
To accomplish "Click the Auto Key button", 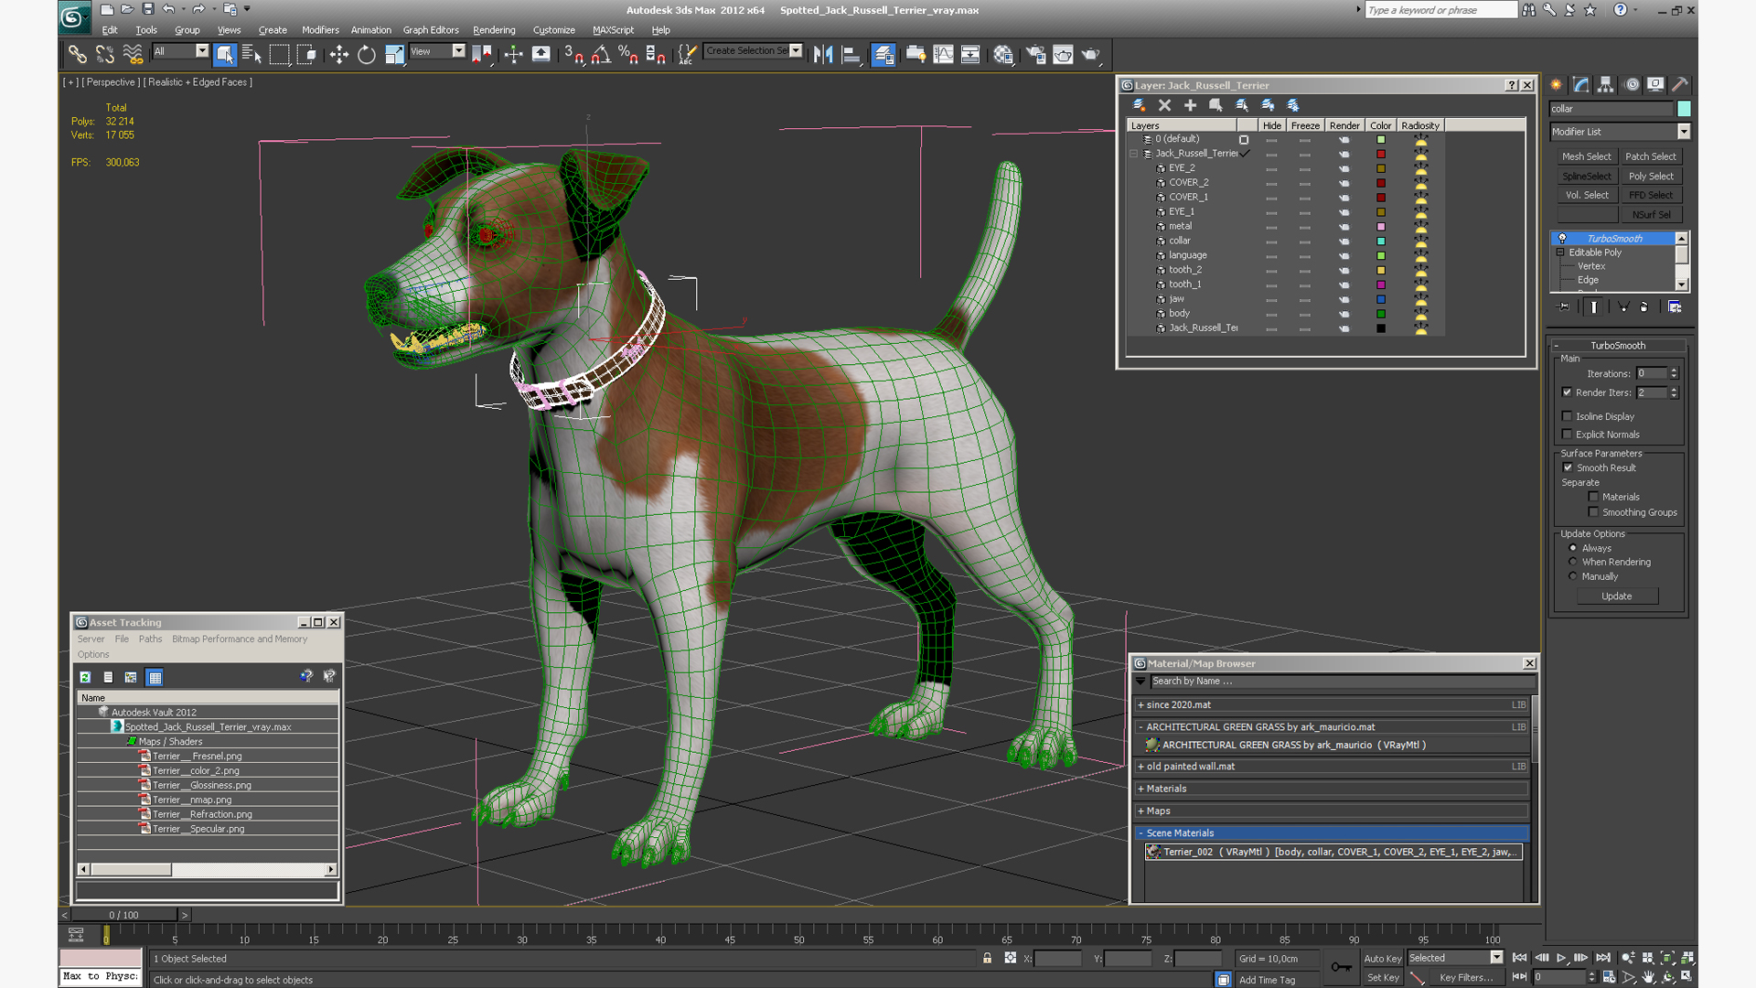I will (1382, 959).
